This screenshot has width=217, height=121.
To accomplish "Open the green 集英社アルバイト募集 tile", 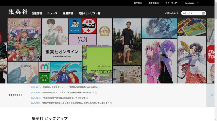I will click(x=44, y=78).
